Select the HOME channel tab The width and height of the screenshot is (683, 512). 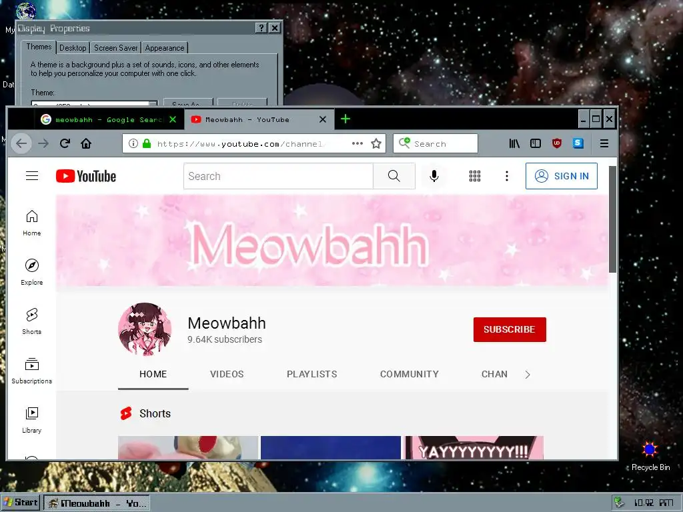[x=153, y=374]
